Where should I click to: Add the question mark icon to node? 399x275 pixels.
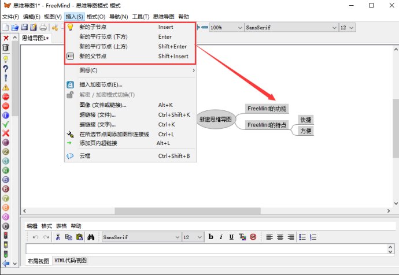click(6, 69)
